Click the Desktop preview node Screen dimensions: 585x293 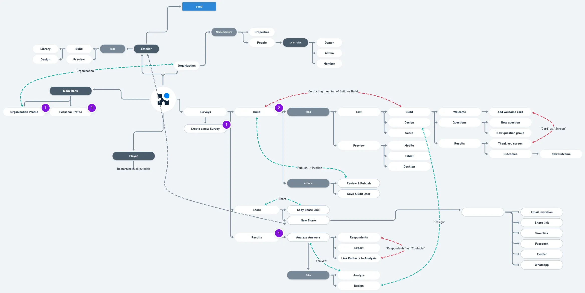(409, 167)
